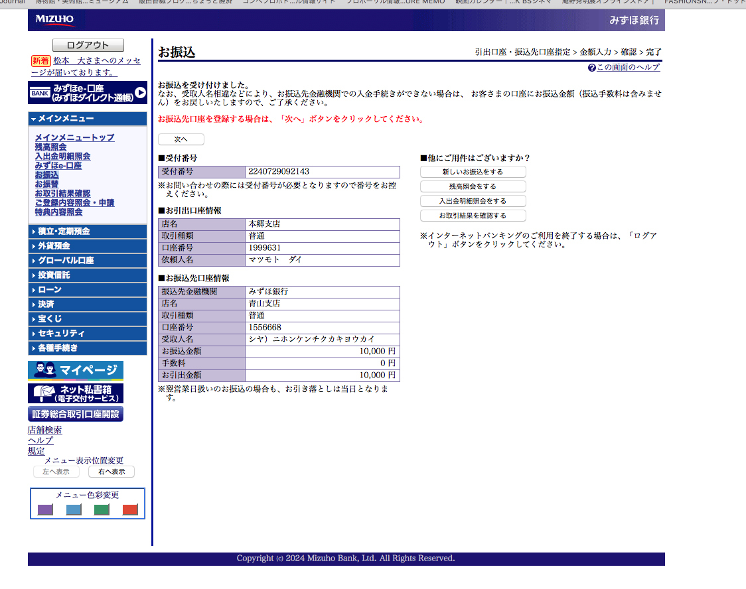
Task: Collapse the メインメニュー section
Action: pyautogui.click(x=88, y=119)
